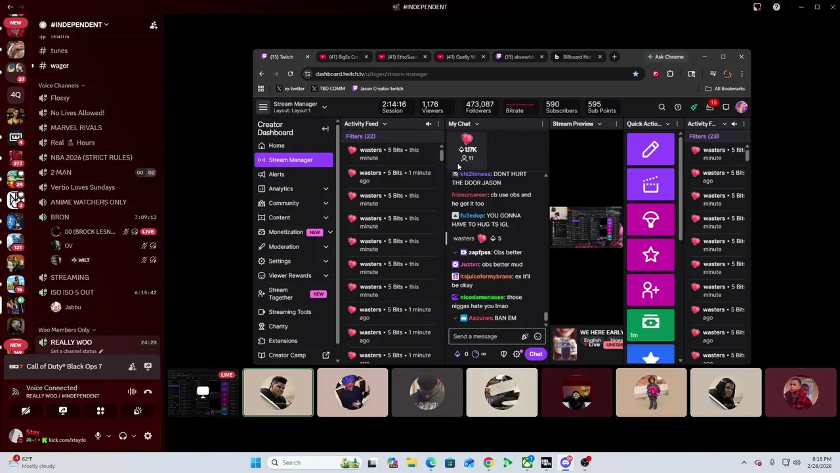Screen dimensions: 840x473
Task: Click Ask Chrome button
Action: tap(665, 57)
